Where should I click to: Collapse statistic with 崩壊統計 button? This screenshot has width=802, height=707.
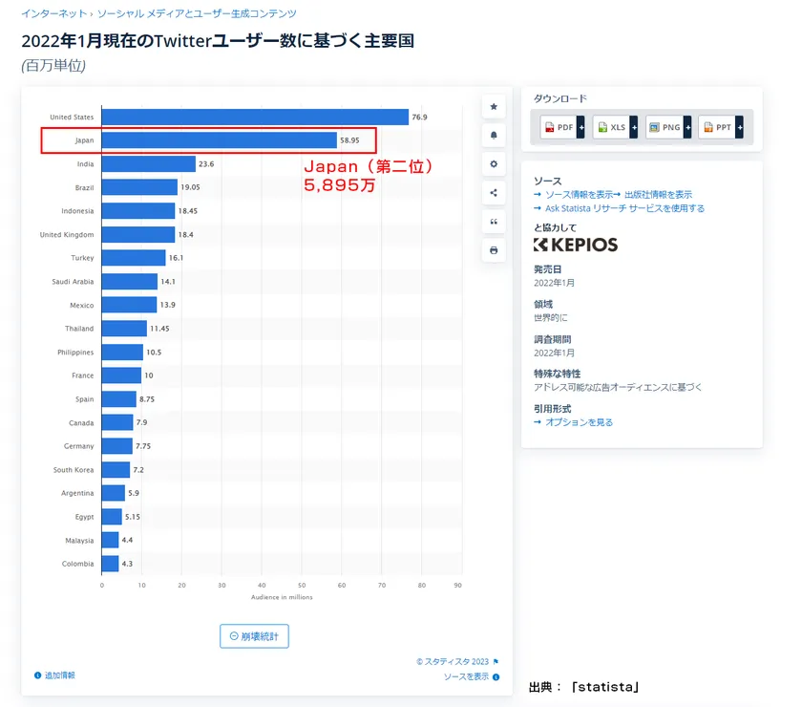[x=254, y=636]
